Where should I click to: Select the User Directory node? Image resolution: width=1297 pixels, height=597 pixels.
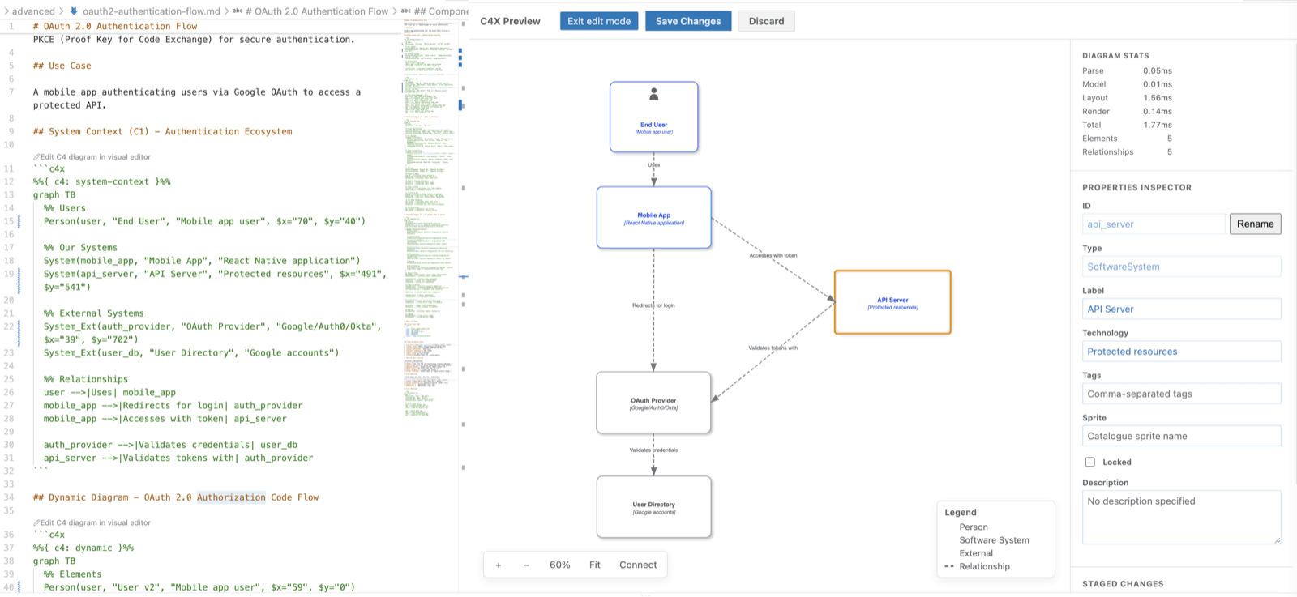tap(653, 507)
